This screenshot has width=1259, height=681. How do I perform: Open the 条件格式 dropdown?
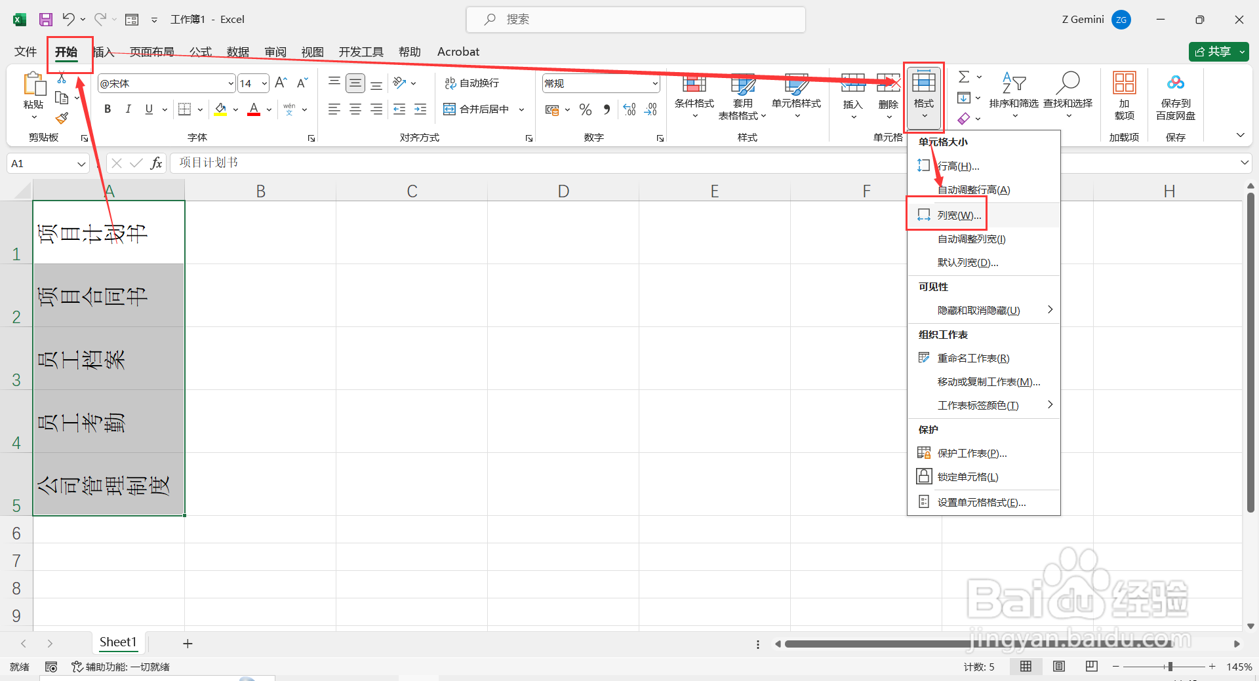coord(694,97)
